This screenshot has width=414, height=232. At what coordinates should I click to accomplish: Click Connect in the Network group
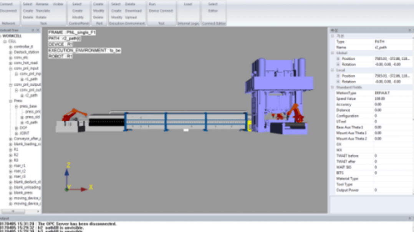point(7,4)
